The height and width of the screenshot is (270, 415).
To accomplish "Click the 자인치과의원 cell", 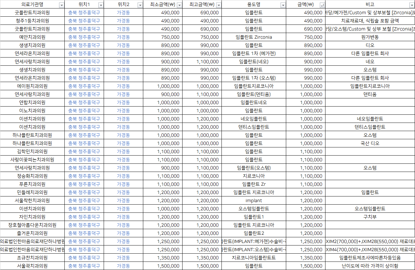I will click(x=32, y=217).
